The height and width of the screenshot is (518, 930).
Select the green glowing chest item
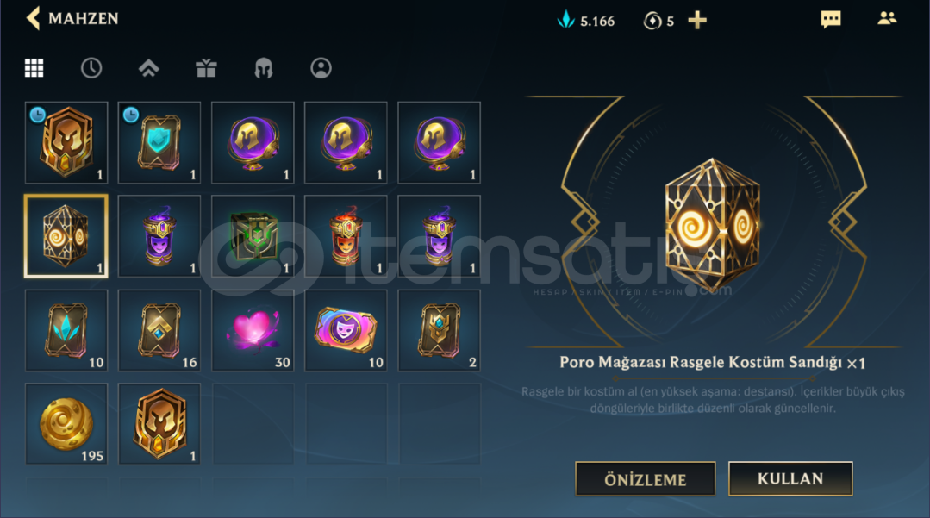[253, 236]
